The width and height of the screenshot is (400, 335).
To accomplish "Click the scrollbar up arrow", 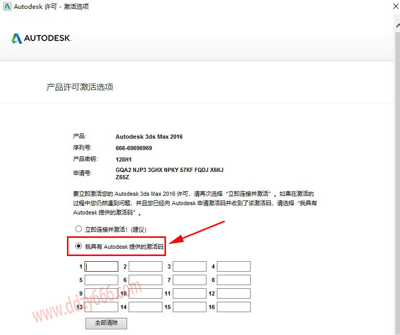I will [397, 25].
